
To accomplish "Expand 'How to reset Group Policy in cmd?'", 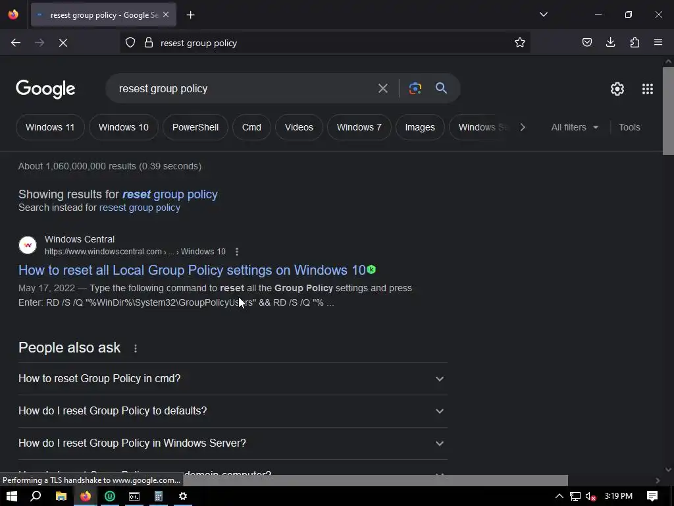I will 233,379.
